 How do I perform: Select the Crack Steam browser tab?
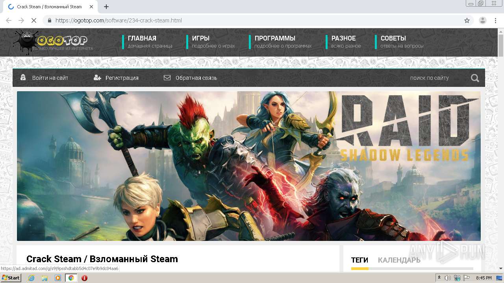point(51,7)
